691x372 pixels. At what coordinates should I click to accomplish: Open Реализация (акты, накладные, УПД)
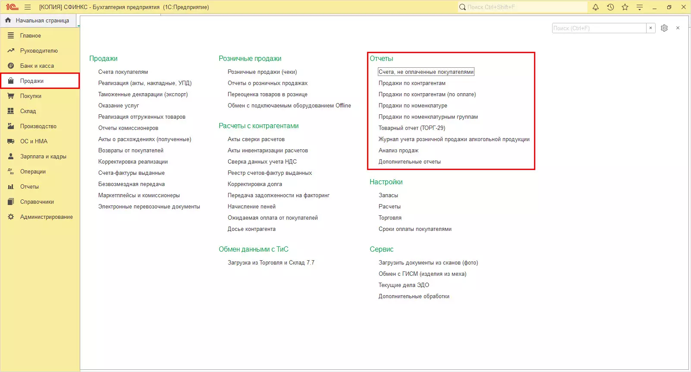pos(145,83)
